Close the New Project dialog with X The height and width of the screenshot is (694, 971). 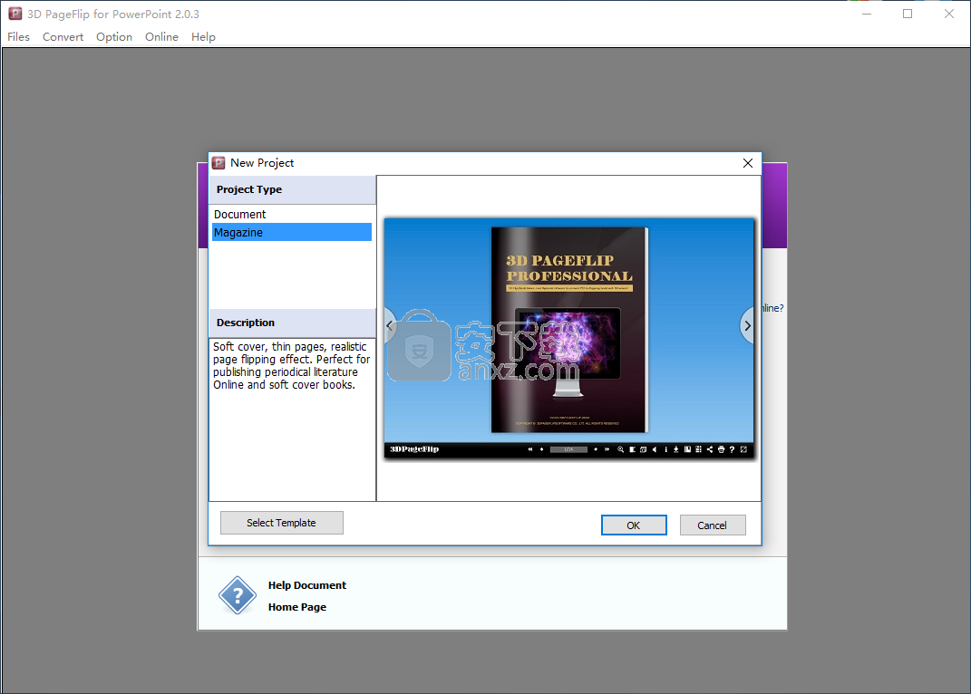tap(747, 163)
